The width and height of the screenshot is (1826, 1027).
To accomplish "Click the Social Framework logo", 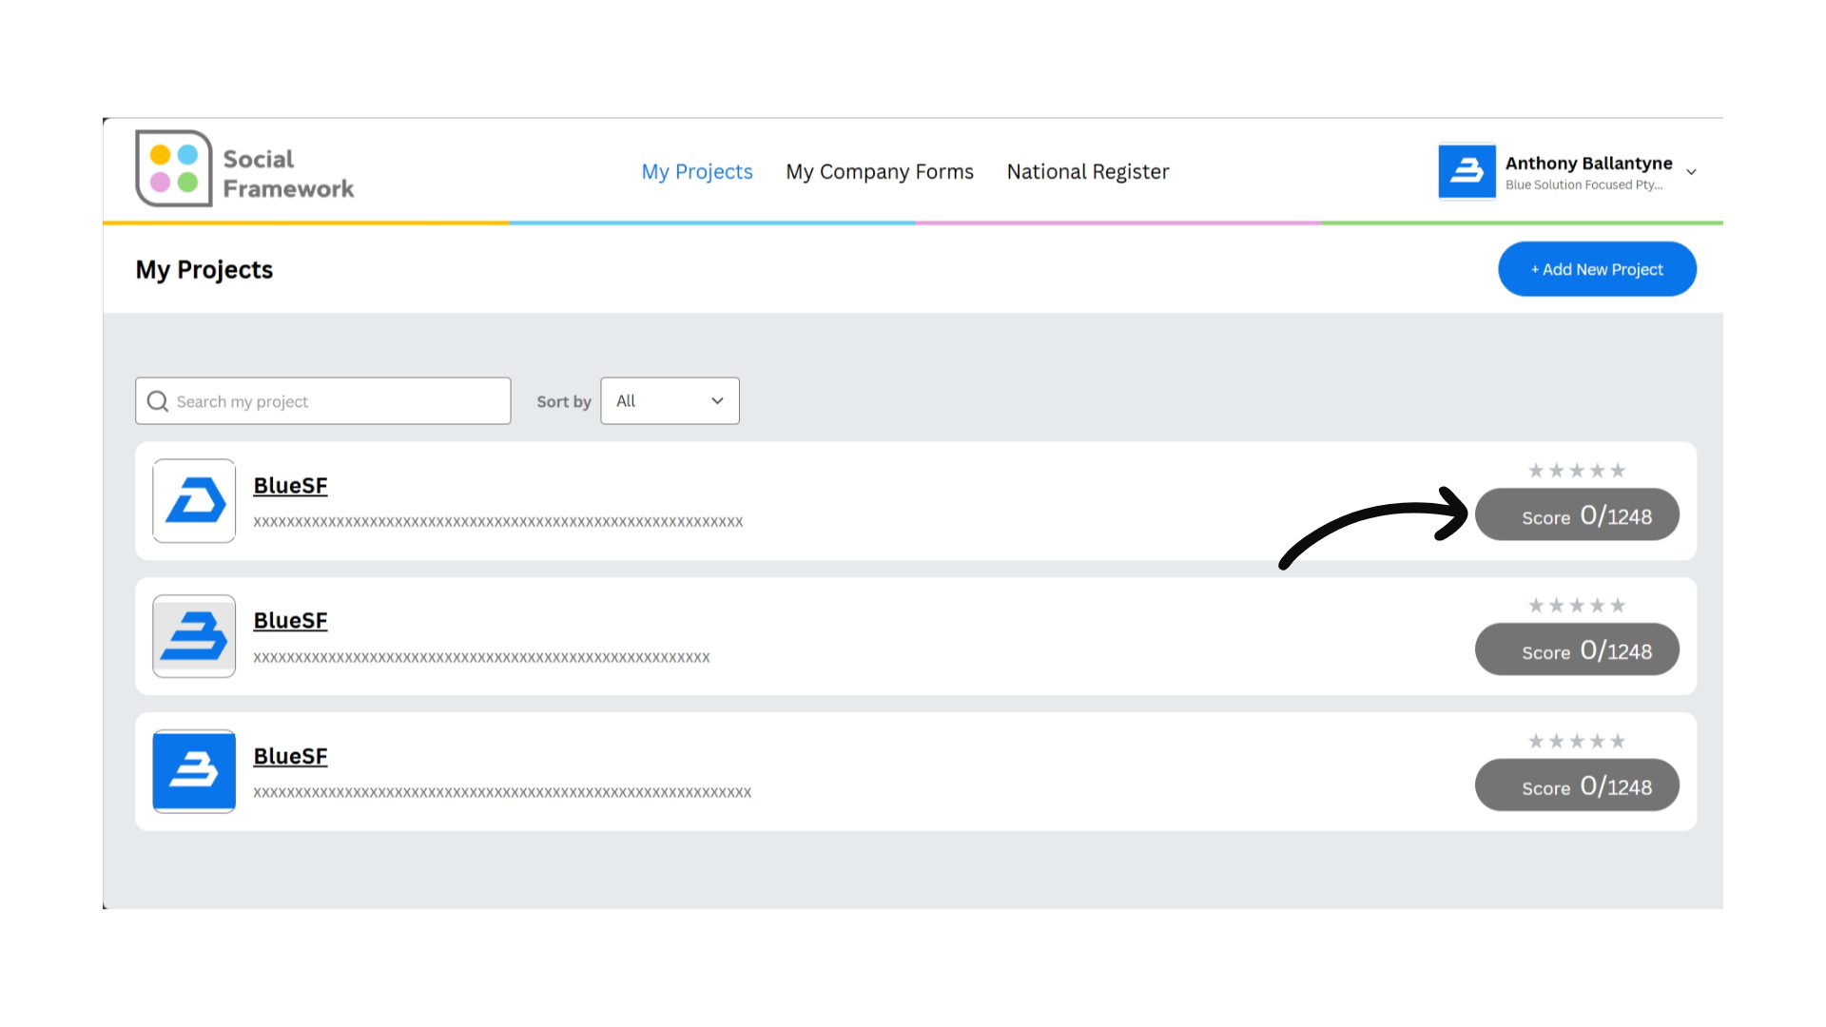I will [x=245, y=169].
